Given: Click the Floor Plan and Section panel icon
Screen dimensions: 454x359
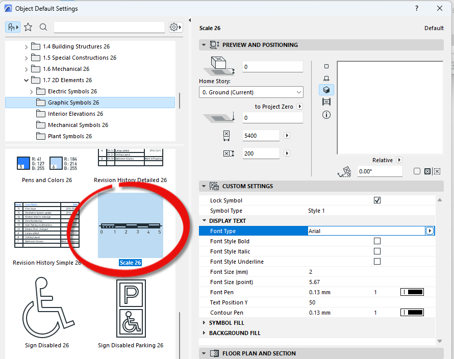Looking at the screenshot, I should tap(214, 353).
